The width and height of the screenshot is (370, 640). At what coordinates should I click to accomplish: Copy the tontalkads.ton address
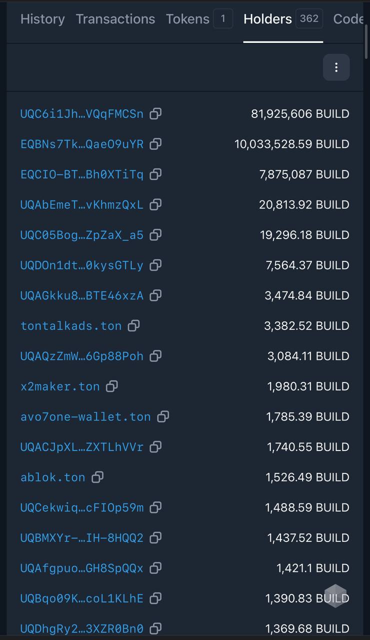(x=133, y=326)
